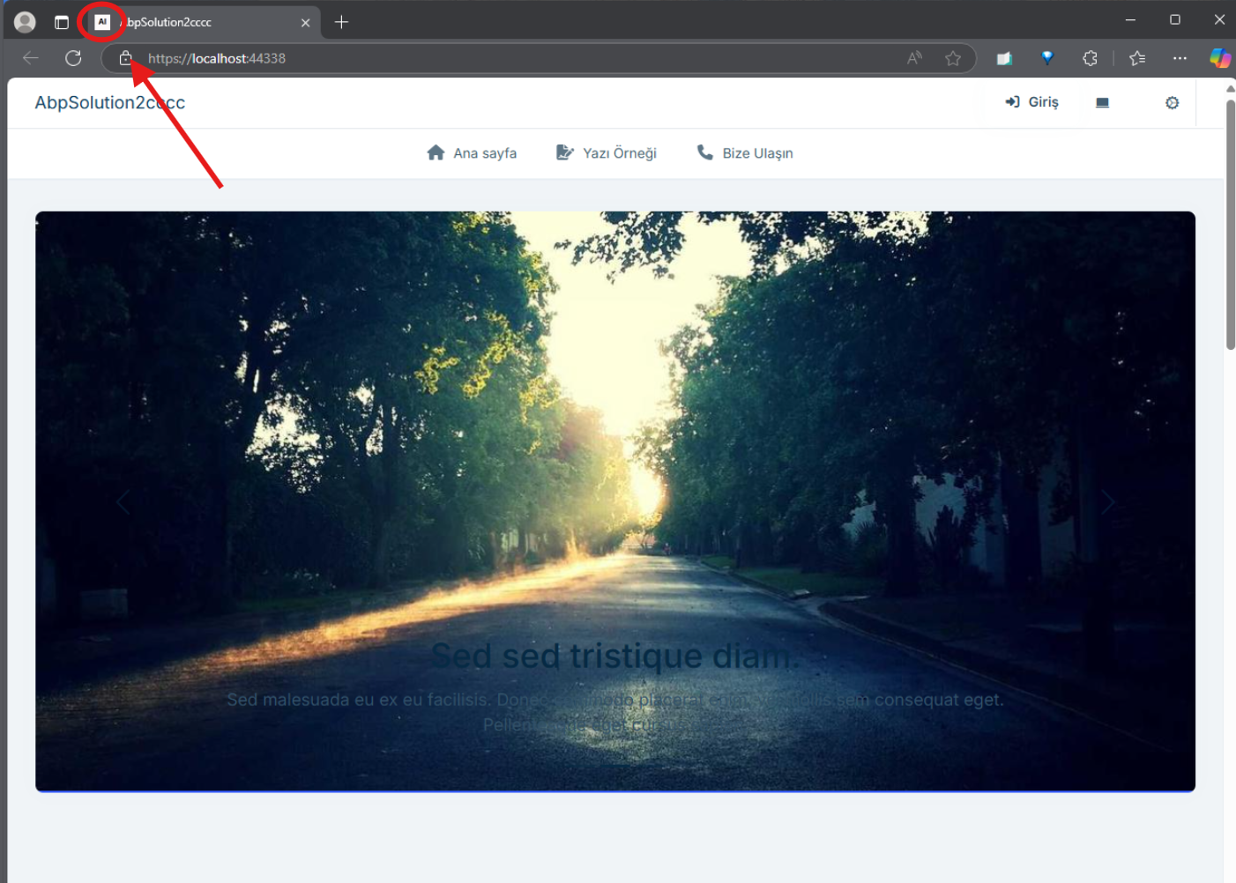Viewport: 1236px width, 883px height.
Task: Click the localhost address bar field
Action: (x=529, y=58)
